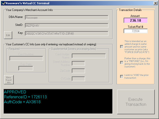Click the merchant Key field
This screenshot has height=119, width=159.
[x=67, y=33]
